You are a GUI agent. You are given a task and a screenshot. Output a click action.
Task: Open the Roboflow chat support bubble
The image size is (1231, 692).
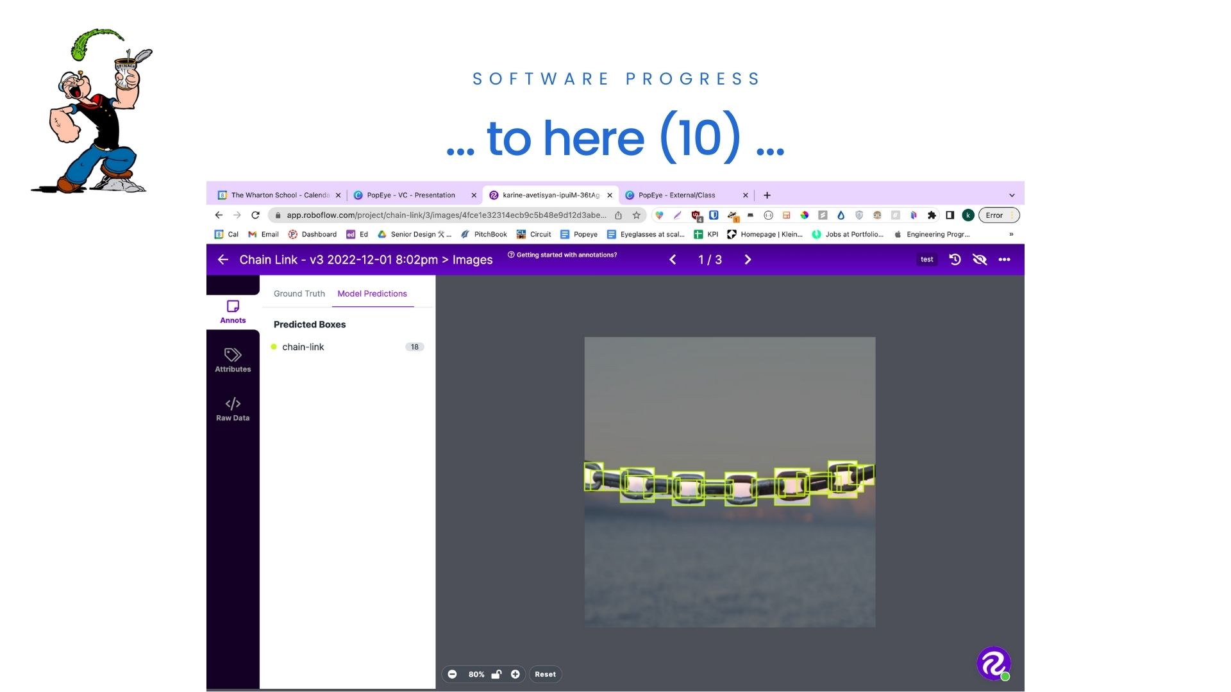pyautogui.click(x=993, y=663)
